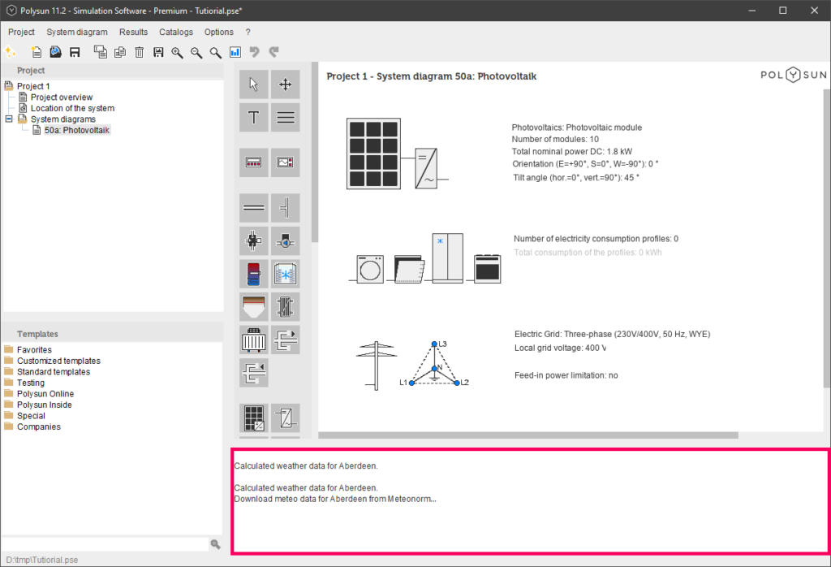Click the undo arrow in toolbar
This screenshot has width=831, height=567.
click(x=255, y=52)
